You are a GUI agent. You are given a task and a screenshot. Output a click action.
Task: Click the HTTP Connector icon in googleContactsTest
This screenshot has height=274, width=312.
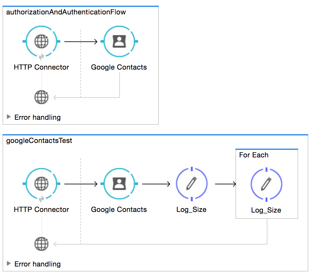[x=41, y=184]
